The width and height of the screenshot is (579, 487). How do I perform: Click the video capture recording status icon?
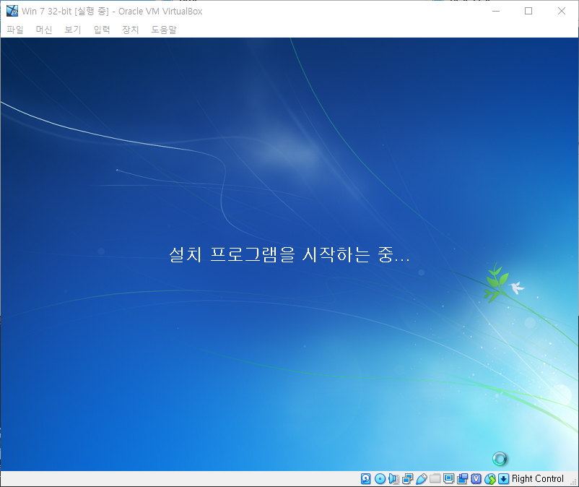tap(462, 479)
